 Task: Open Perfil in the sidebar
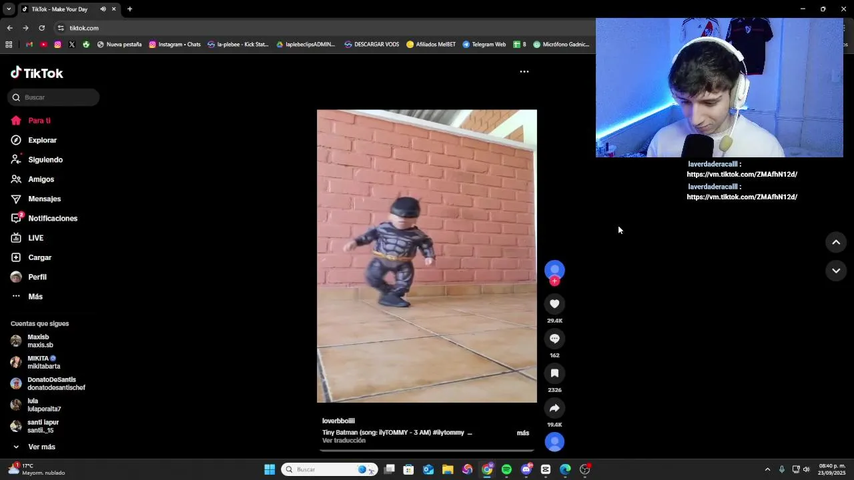29,277
